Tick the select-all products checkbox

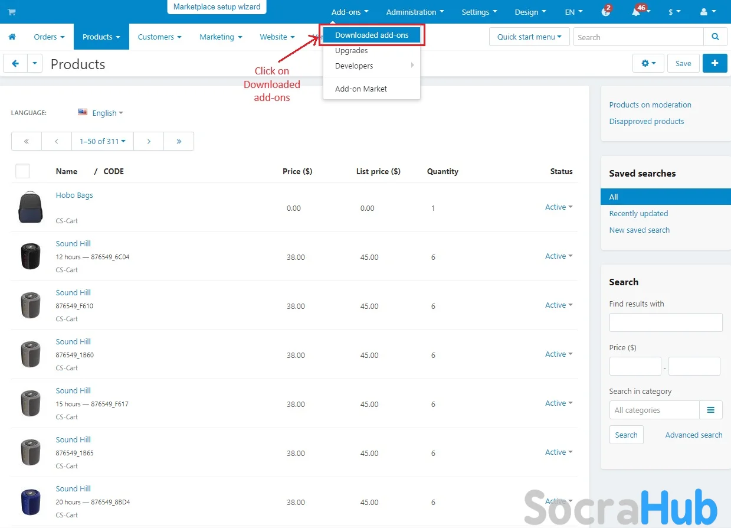coord(22,171)
